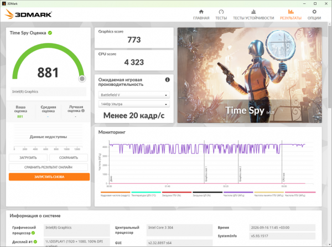Screen dimensions: 332x247
Task: Toggle Температура ЦПУ legend series
Action: [146, 194]
